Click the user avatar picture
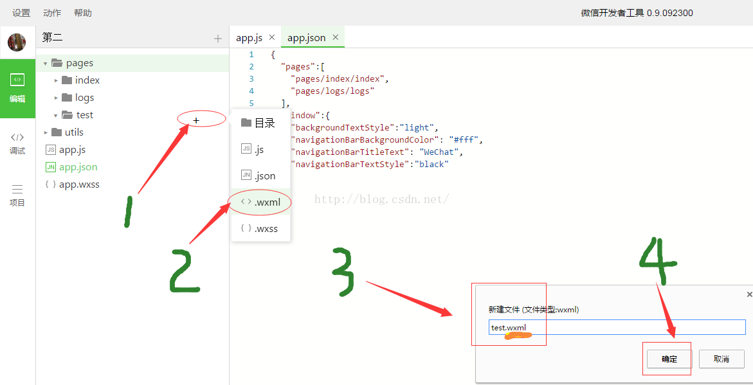 pos(17,42)
